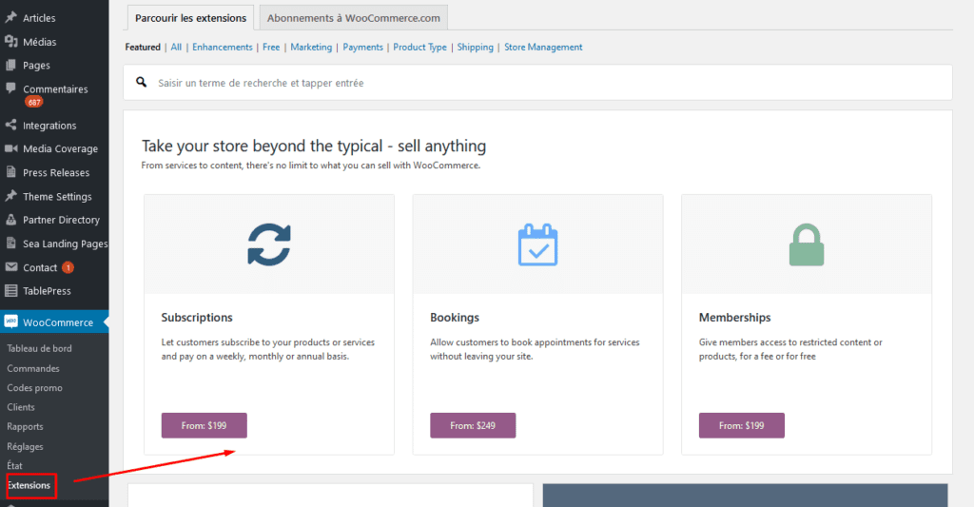Open the Press Releases menu item
The height and width of the screenshot is (507, 974).
(54, 172)
